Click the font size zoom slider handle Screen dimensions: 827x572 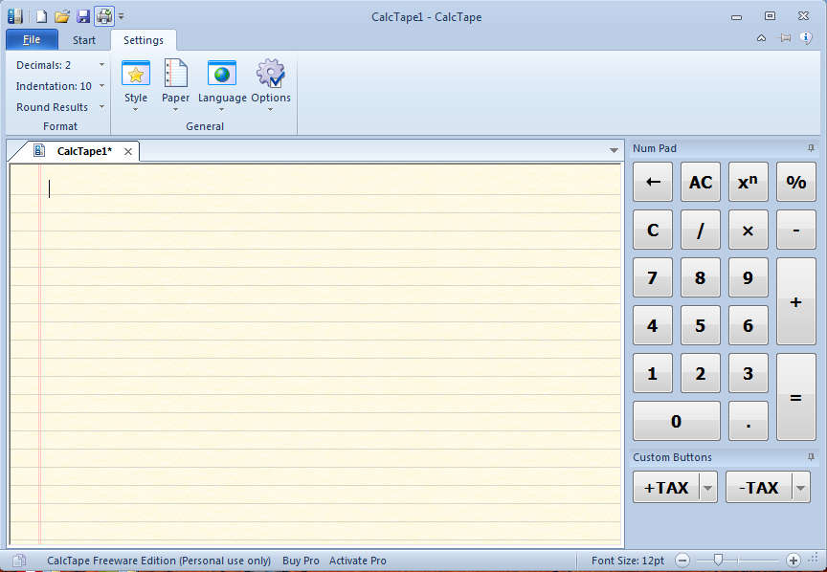pos(718,560)
